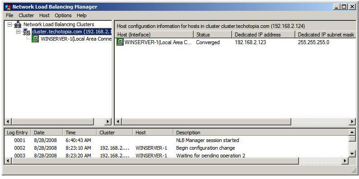The width and height of the screenshot is (359, 179).
Task: Click the Network Load Balancing Clusters root icon
Action: pos(18,24)
